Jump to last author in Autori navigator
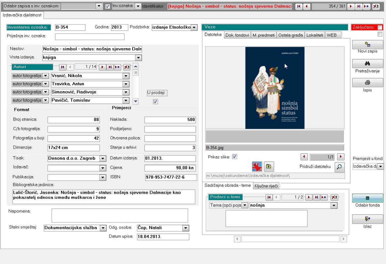Screen dimensions: 386x264 click(110, 67)
